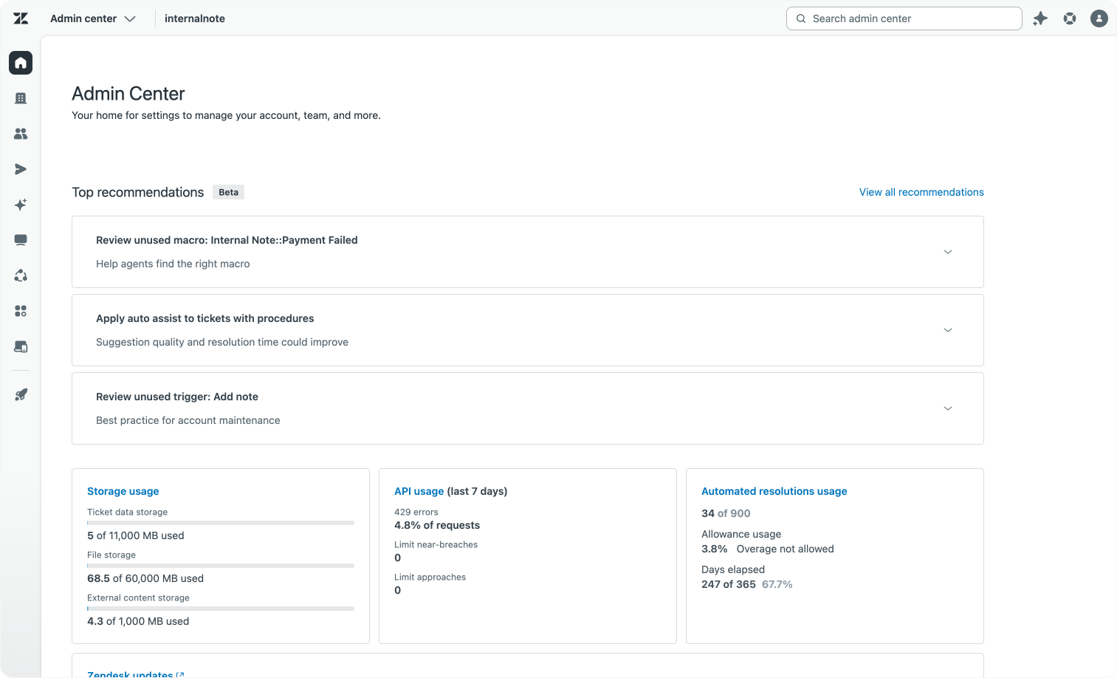Viewport: 1117px width, 678px height.
Task: Click the File storage progress bar
Action: click(x=221, y=566)
